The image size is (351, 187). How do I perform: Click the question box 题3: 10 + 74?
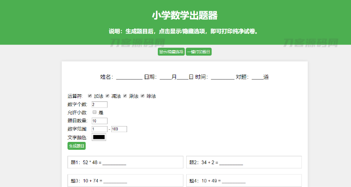125,180
